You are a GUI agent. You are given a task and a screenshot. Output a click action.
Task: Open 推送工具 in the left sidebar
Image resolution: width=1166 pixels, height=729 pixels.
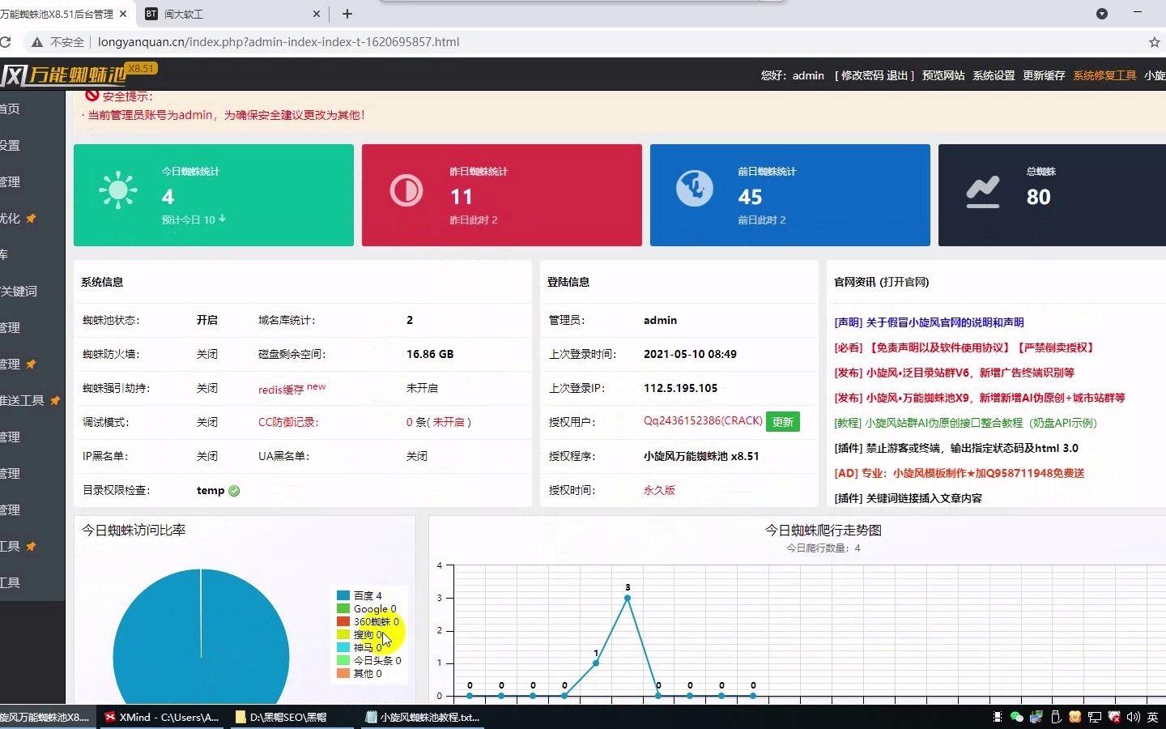point(23,400)
